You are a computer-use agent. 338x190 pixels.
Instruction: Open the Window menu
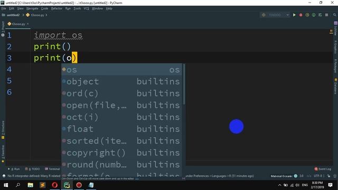point(97,8)
